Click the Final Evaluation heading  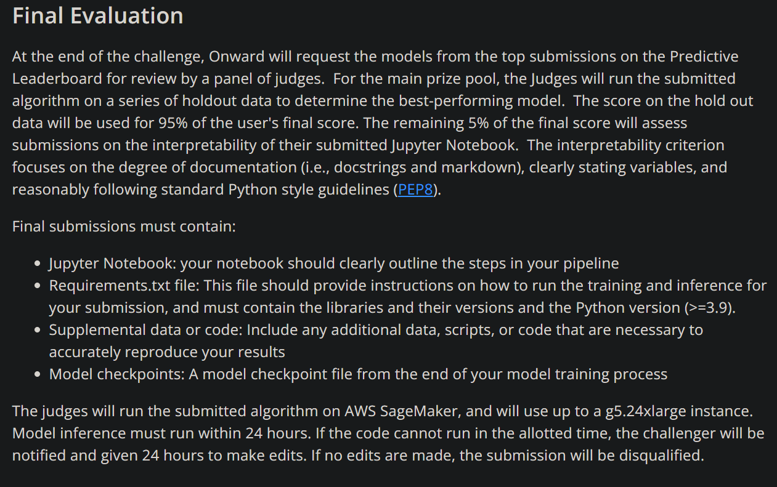tap(98, 16)
